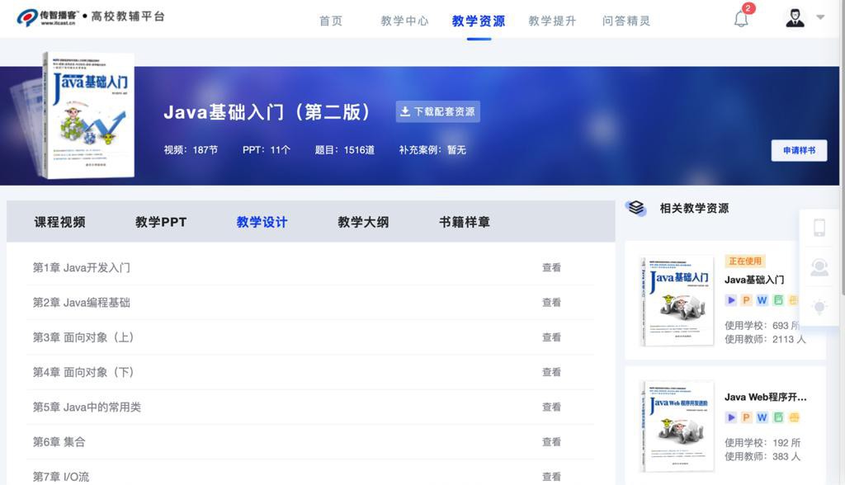845x485 pixels.
Task: Click the 题目: 1516道 stat in the banner
Action: [x=344, y=150]
